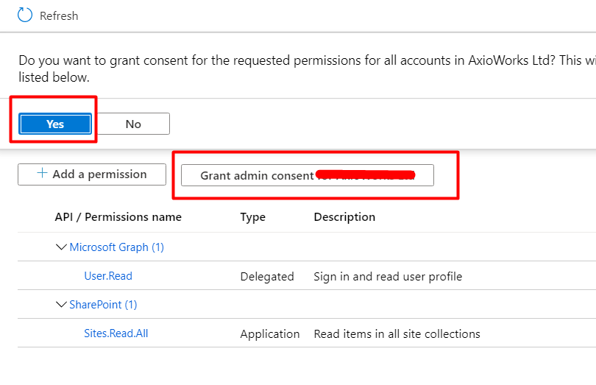This screenshot has width=596, height=385.
Task: Select the Delegated type cell
Action: 266,277
